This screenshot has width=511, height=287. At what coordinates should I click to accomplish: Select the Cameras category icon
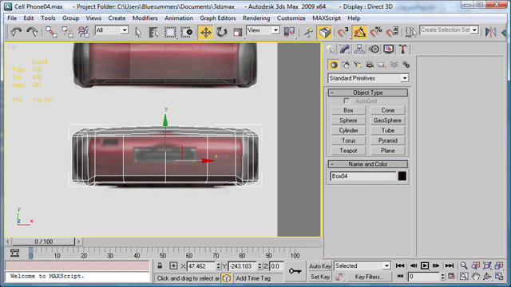pos(370,65)
